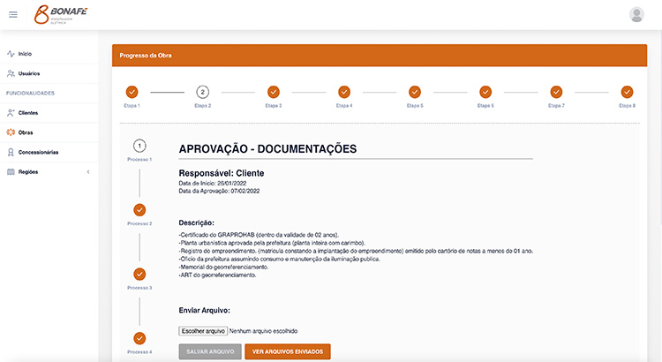This screenshot has width=662, height=362.
Task: Click the Obras orange icon
Action: (11, 132)
